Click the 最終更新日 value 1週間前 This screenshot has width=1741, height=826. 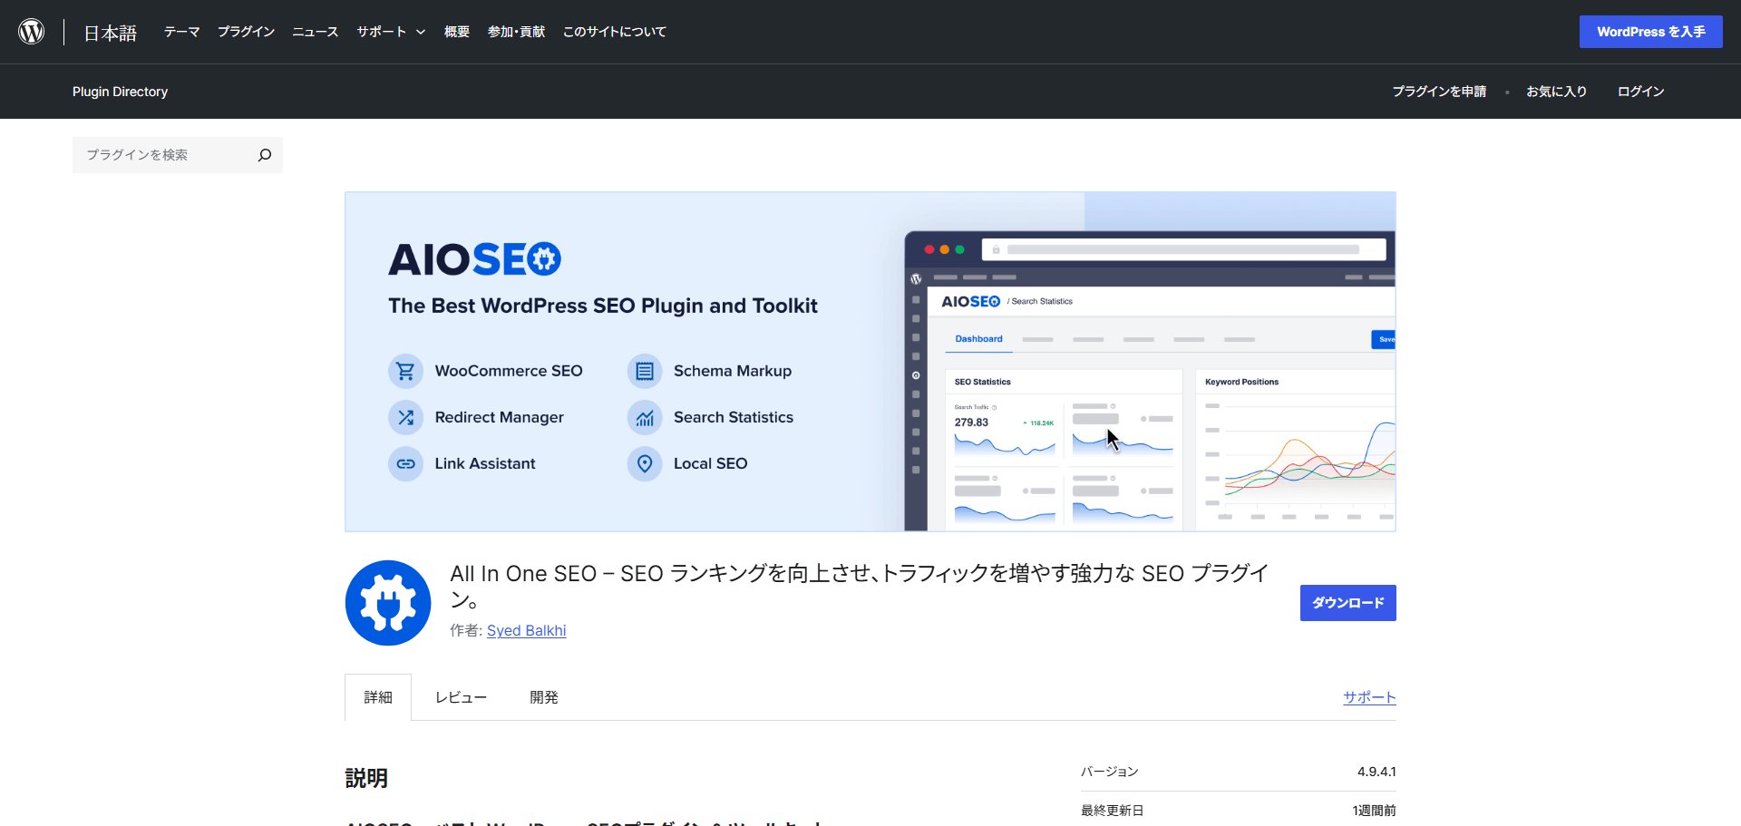pyautogui.click(x=1374, y=811)
